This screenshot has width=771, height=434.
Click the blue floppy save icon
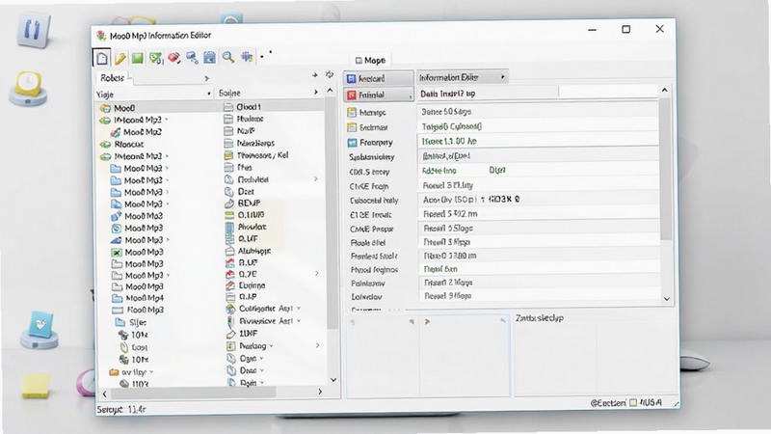pyautogui.click(x=209, y=58)
